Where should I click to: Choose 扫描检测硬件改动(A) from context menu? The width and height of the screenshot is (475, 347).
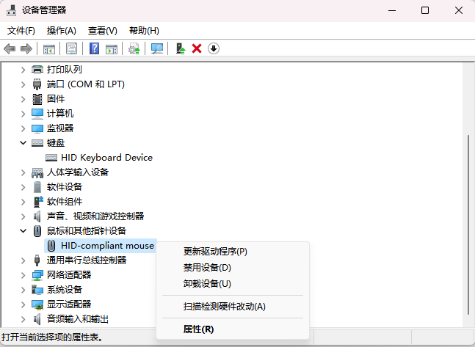[233, 307]
